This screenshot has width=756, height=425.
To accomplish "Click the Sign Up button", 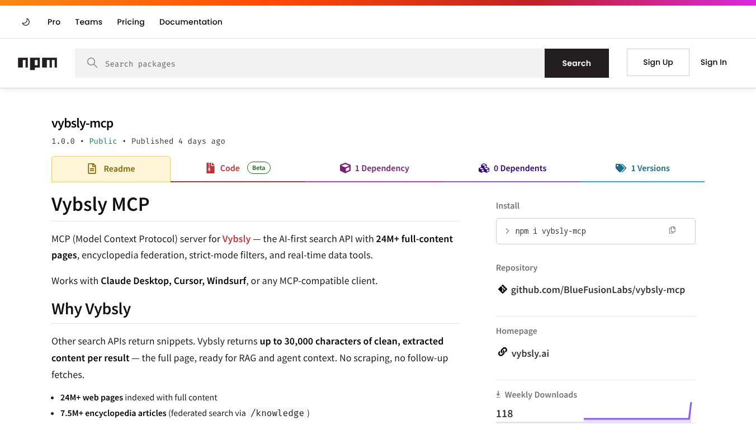I will [x=658, y=62].
